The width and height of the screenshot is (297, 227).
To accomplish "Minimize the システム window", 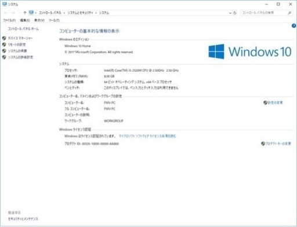I will coord(266,4).
